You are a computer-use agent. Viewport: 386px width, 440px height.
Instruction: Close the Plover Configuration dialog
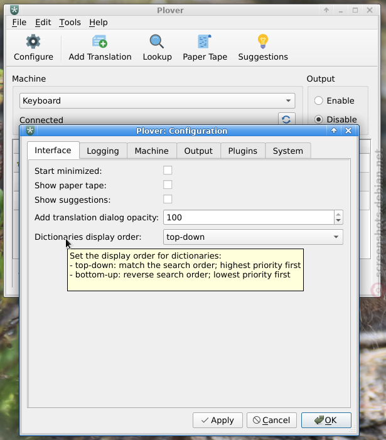pos(348,131)
